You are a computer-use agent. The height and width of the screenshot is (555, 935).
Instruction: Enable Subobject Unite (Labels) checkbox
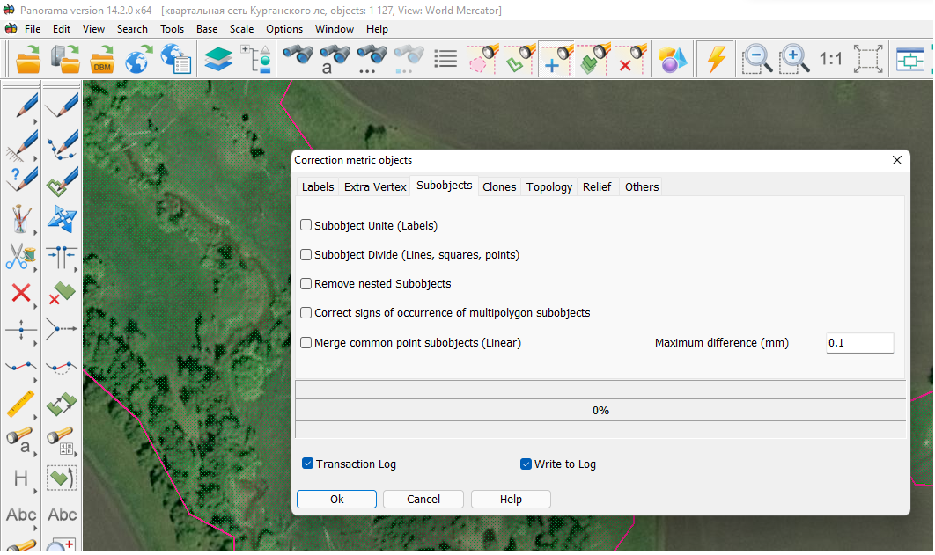306,225
